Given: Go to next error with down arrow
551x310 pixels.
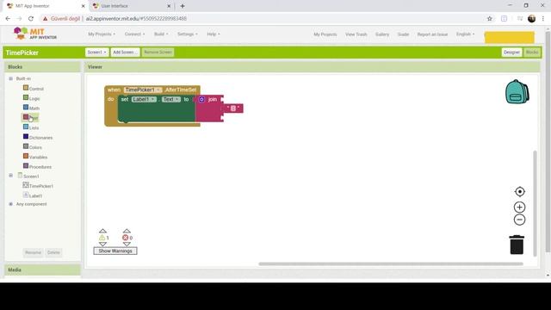Looking at the screenshot, I should pos(127,244).
